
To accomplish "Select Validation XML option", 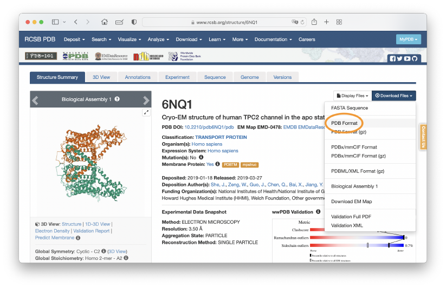I will coord(370,225).
